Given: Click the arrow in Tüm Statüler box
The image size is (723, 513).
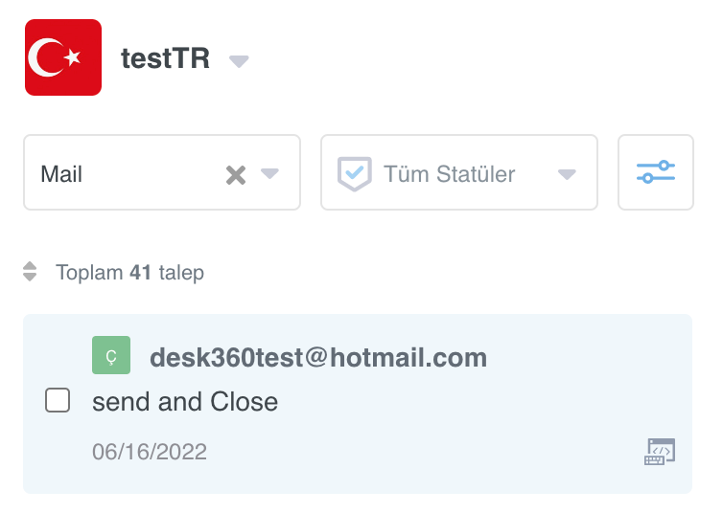Looking at the screenshot, I should pyautogui.click(x=567, y=174).
